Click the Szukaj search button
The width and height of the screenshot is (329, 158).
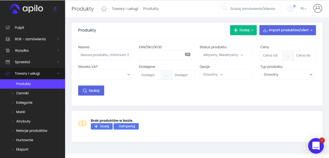click(x=91, y=91)
